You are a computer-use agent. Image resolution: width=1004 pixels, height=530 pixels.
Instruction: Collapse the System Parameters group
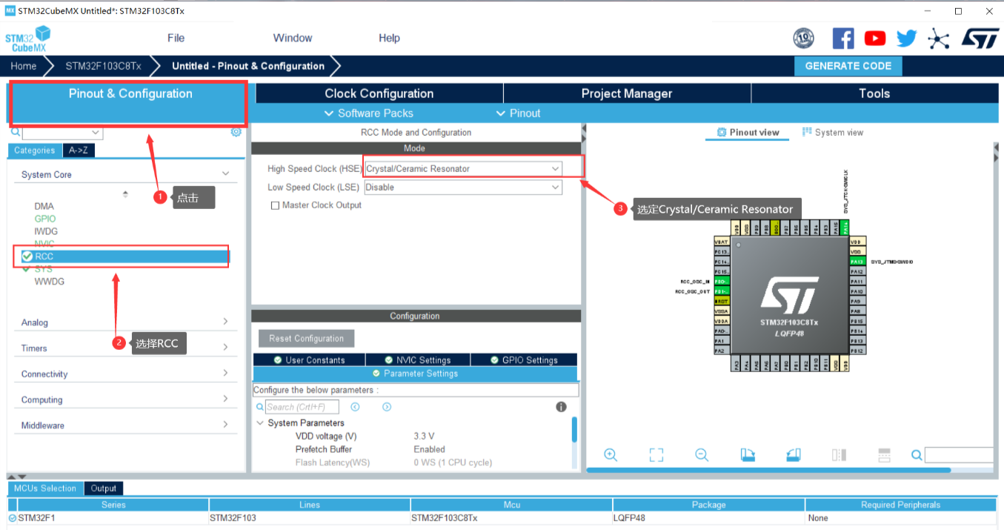[260, 423]
